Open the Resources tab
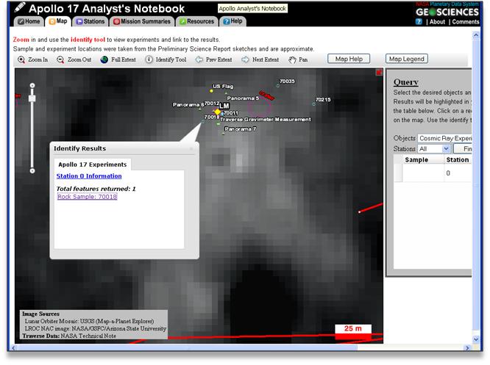Image resolution: width=490 pixels, height=365 pixels. click(x=197, y=21)
